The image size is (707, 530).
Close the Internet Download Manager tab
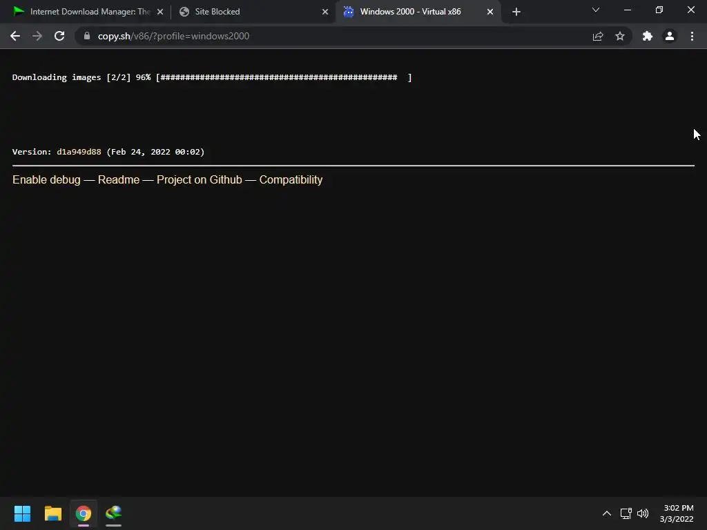pos(160,12)
